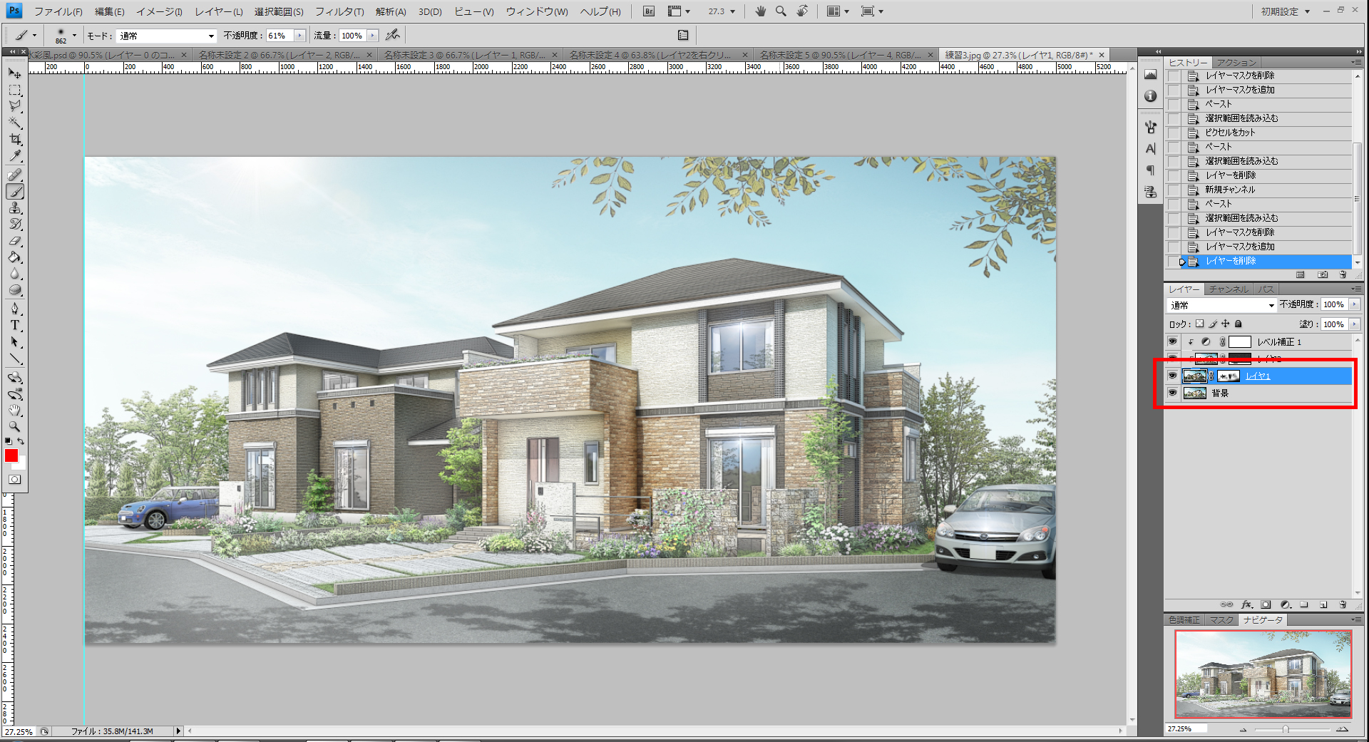1369x742 pixels.
Task: Open the brush mode 通常 dropdown
Action: [x=166, y=36]
